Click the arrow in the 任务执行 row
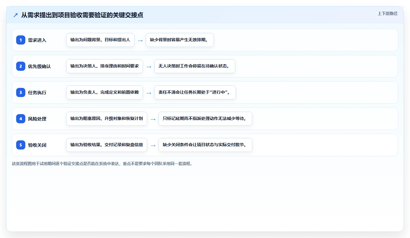The width and height of the screenshot is (410, 238). pos(149,93)
